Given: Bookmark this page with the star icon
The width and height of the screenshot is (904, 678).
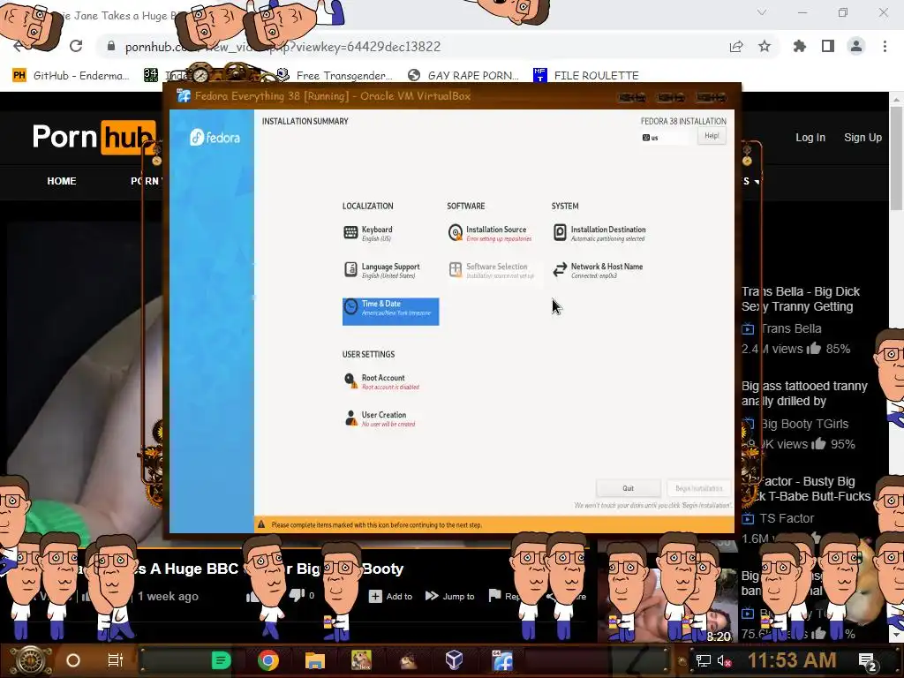Looking at the screenshot, I should tap(765, 46).
